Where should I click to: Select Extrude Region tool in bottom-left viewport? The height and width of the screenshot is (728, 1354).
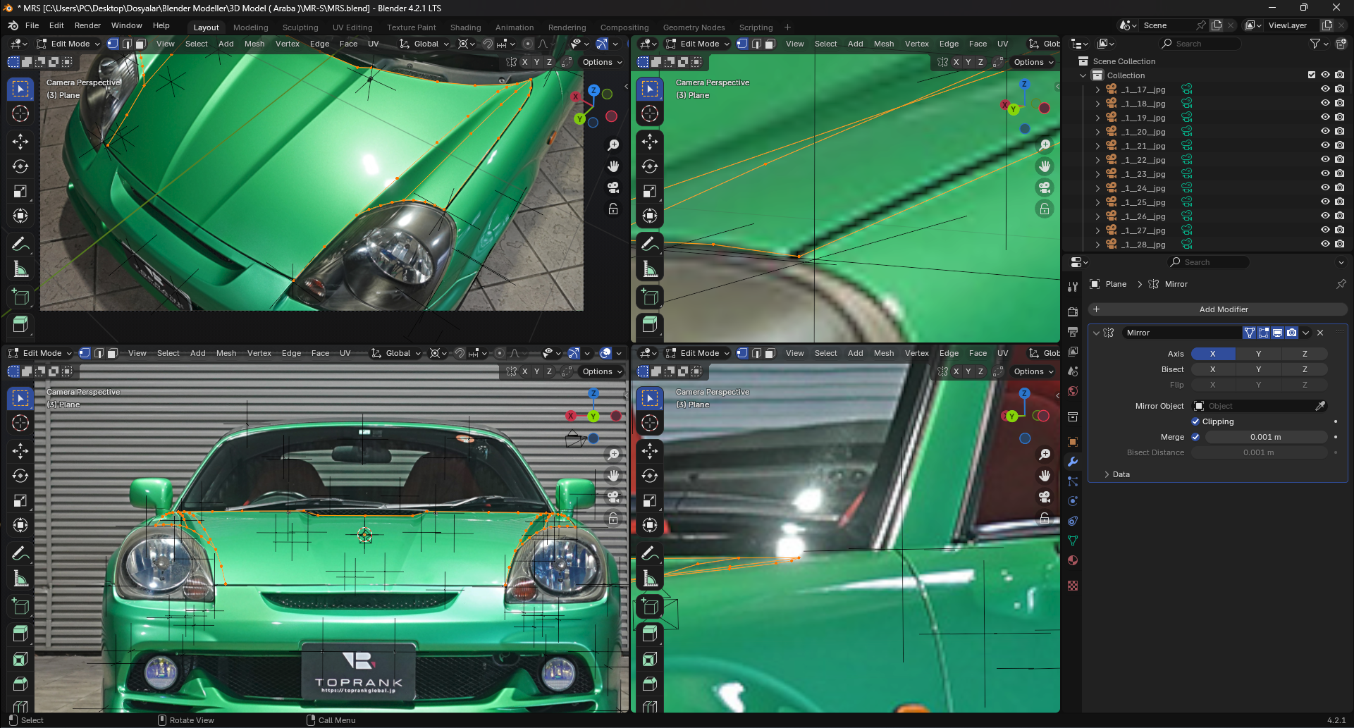(20, 634)
